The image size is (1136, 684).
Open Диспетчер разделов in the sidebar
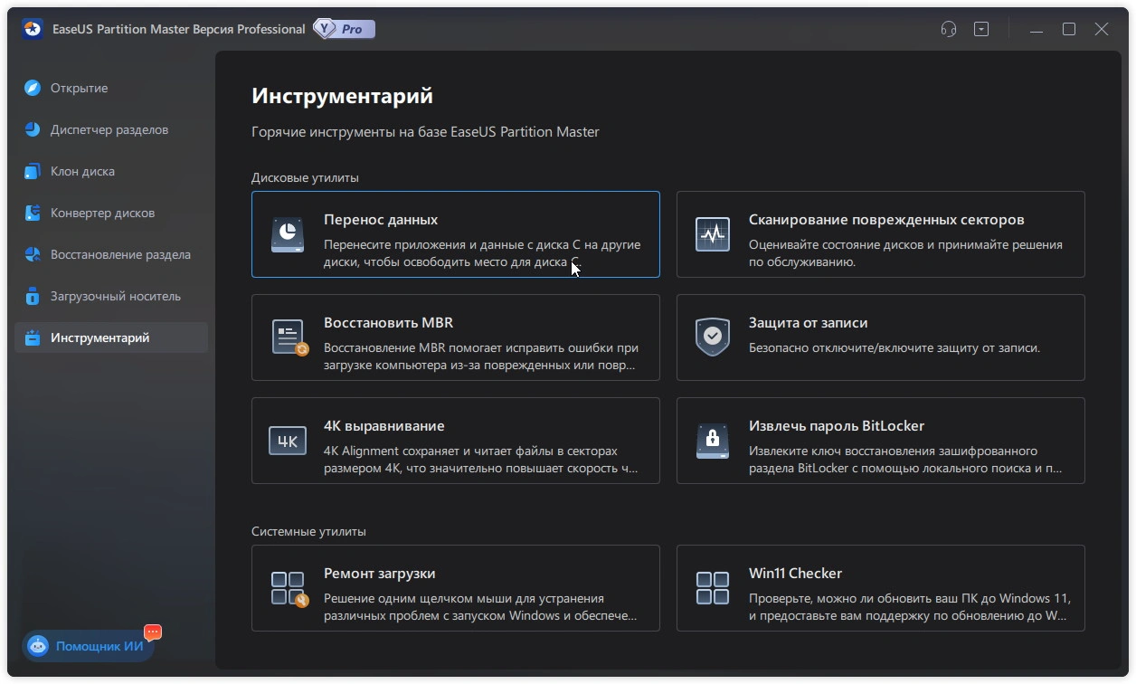point(111,129)
